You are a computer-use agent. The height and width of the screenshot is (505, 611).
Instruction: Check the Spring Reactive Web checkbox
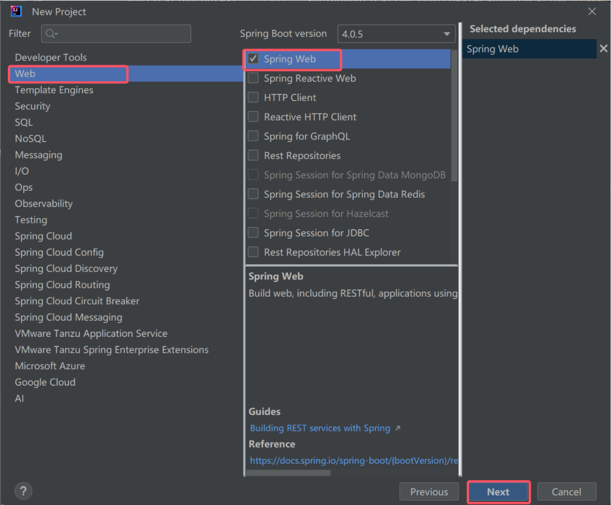pos(253,78)
